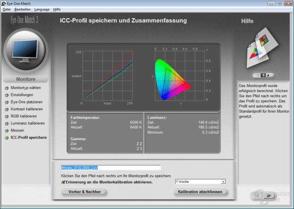
Task: Click the Luminanz Ziel value 140.0 cd/m2
Action: tap(209, 122)
